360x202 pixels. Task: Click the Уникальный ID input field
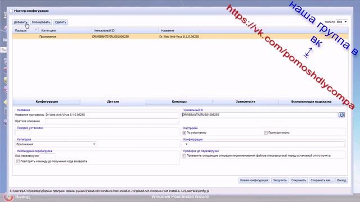click(260, 114)
